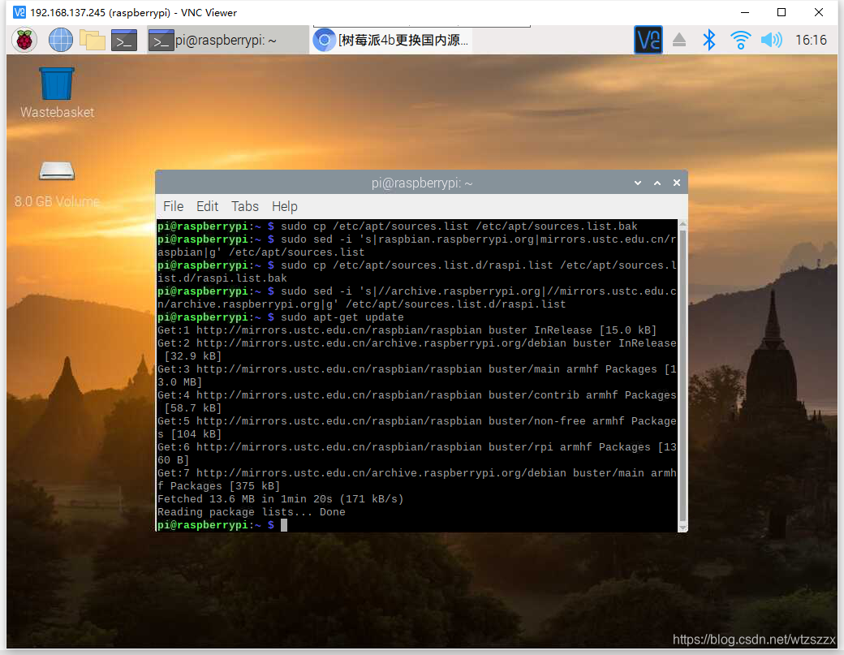The width and height of the screenshot is (844, 655).
Task: Select the 8.0 GB Volume drive icon
Action: [57, 184]
